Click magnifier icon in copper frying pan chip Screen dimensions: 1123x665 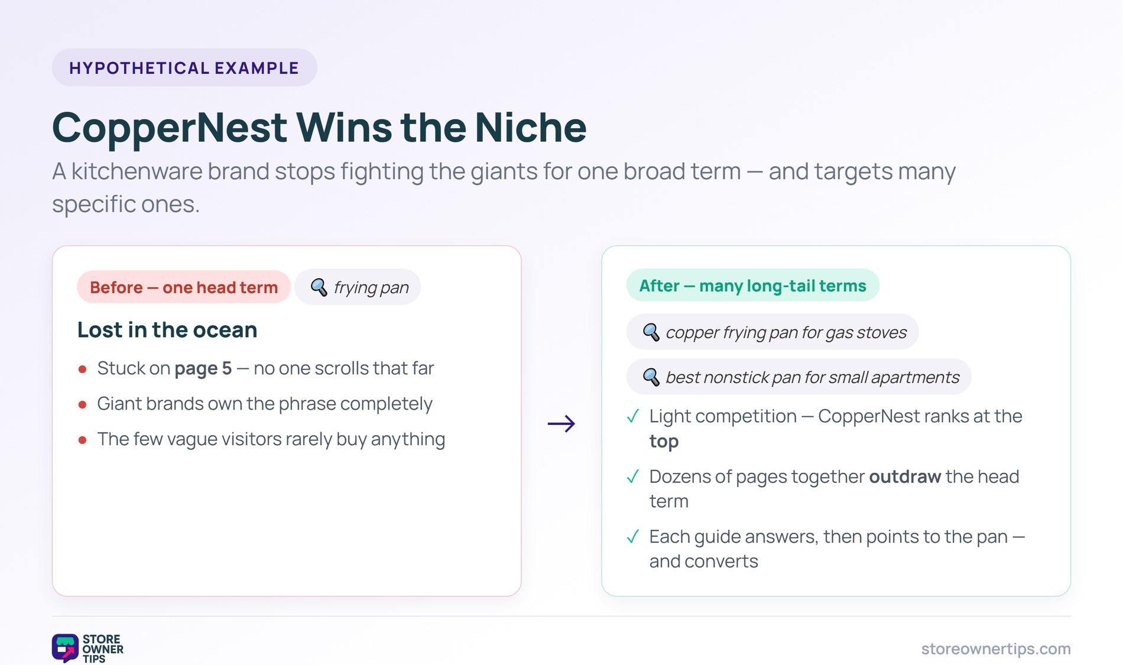coord(651,332)
